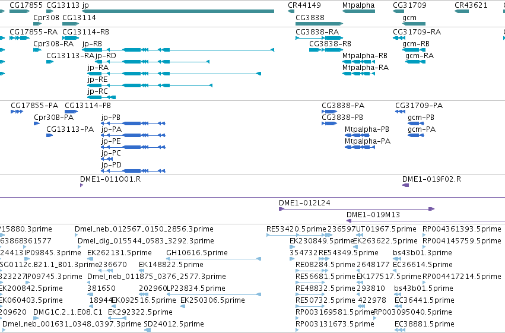This screenshot has height=333, width=505.
Task: Select the RE08284.5prime EST label
Action: 325,265
